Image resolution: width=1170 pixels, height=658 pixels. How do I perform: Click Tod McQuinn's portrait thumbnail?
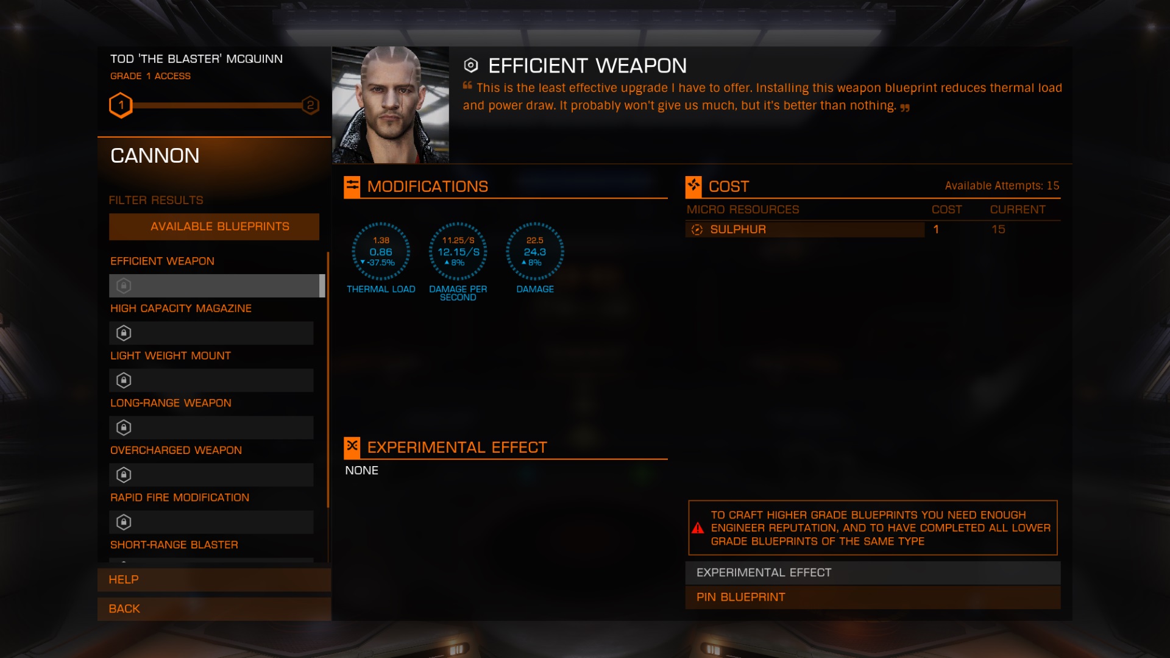391,105
